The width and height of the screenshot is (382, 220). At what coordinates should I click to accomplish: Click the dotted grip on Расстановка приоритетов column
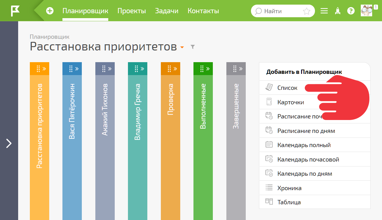click(38, 69)
